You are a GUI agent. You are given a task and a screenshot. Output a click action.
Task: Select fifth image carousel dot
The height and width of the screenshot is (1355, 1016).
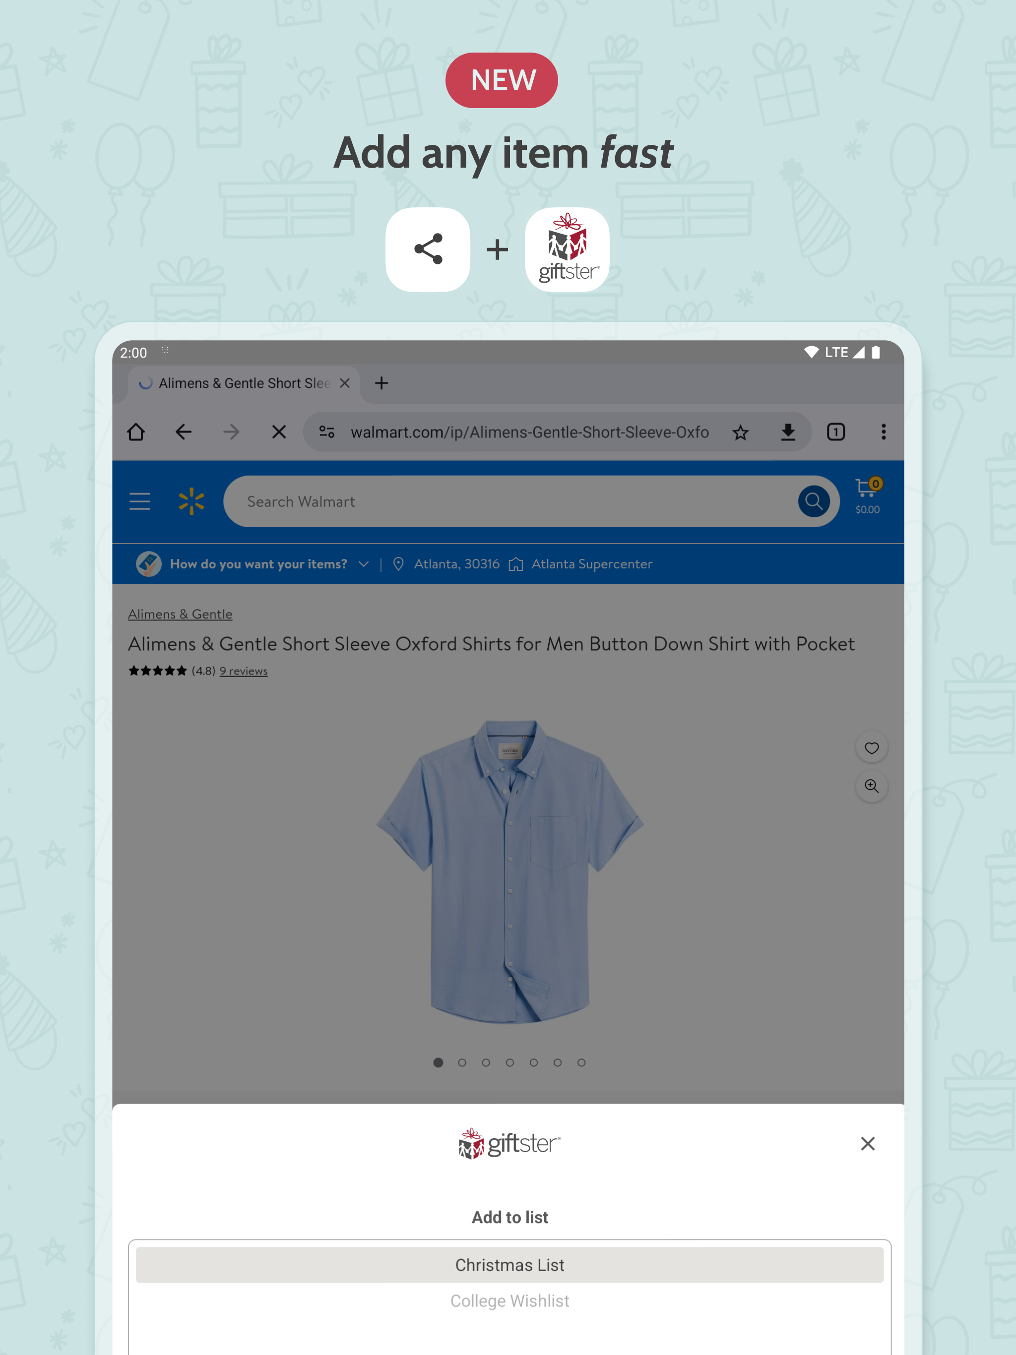pos(534,1062)
